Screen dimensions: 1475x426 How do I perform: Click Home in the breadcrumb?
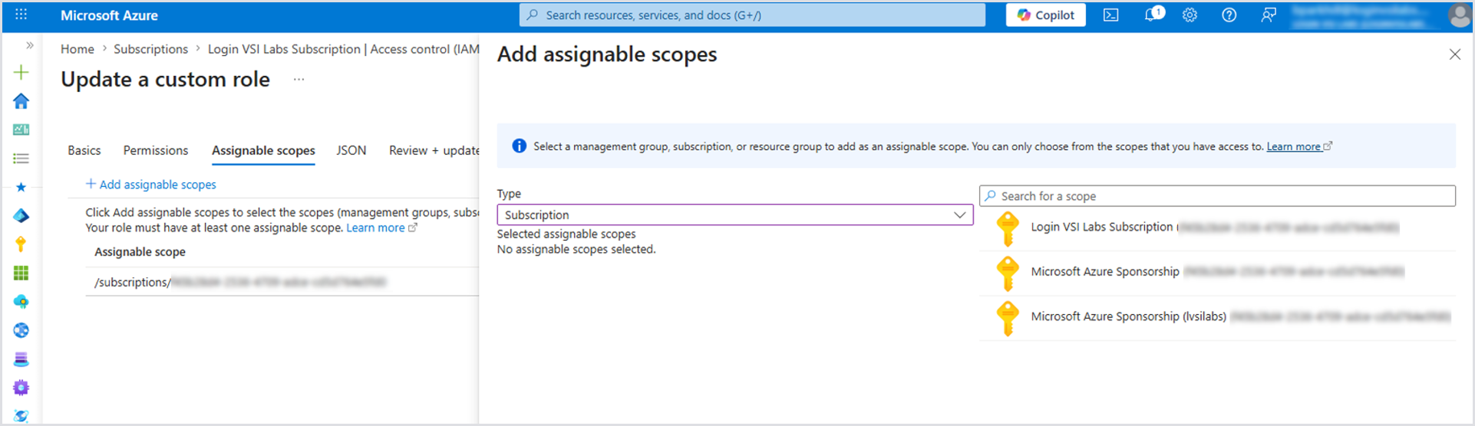pyautogui.click(x=78, y=49)
